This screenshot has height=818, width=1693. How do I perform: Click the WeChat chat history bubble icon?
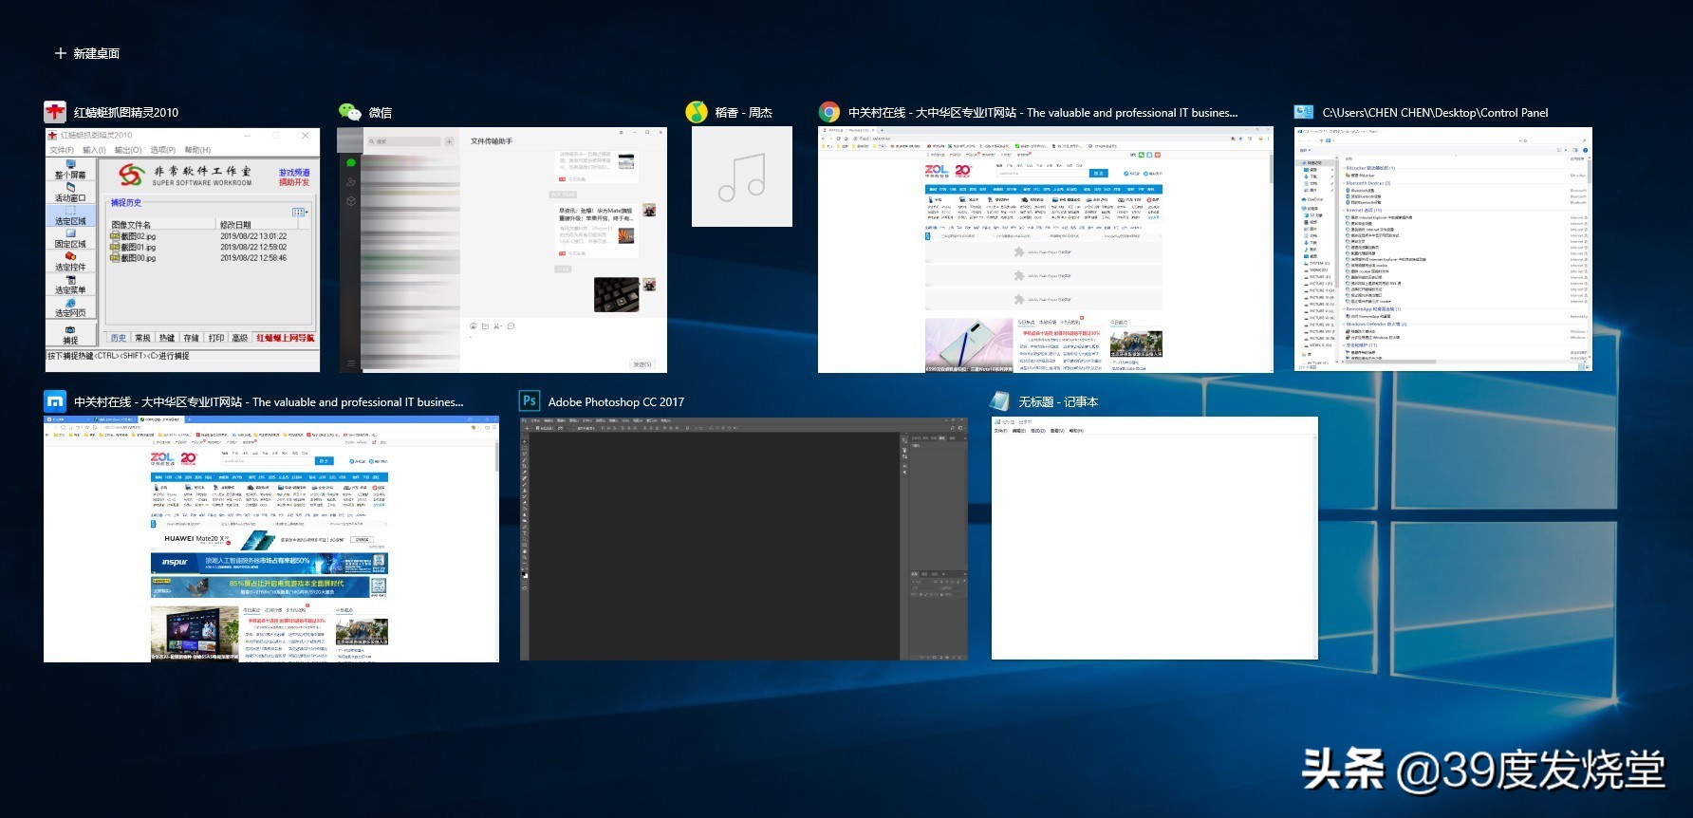coord(511,326)
